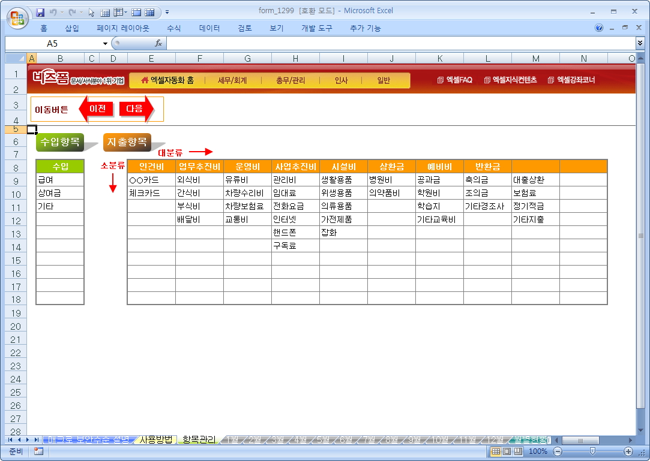Enable Page Break Preview mode

[517, 451]
